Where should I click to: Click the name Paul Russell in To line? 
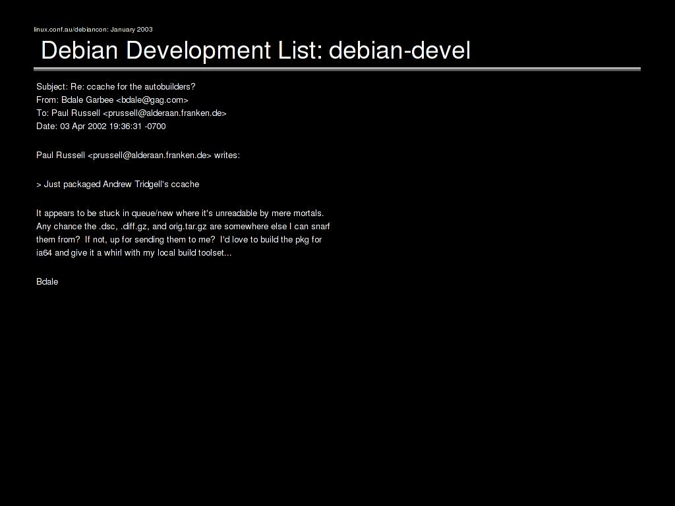[76, 113]
